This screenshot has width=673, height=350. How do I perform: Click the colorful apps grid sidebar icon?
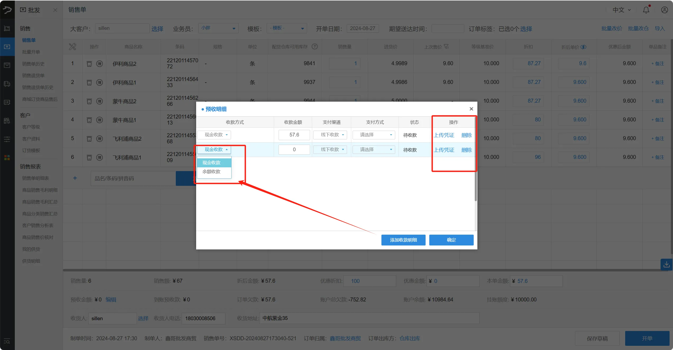[7, 158]
